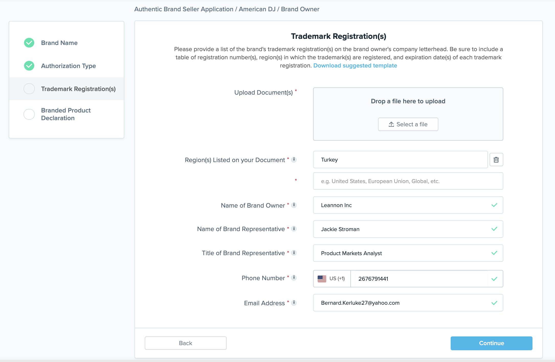Open the Brand Name step in sidebar
Viewport: 555px width, 362px height.
point(59,43)
